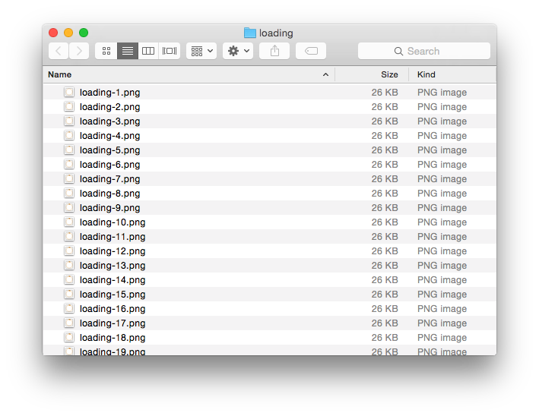Click the PNG icon beside loading-11.png

[69, 236]
